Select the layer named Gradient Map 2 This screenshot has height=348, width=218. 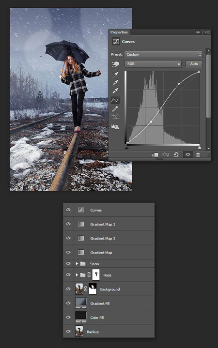109,224
